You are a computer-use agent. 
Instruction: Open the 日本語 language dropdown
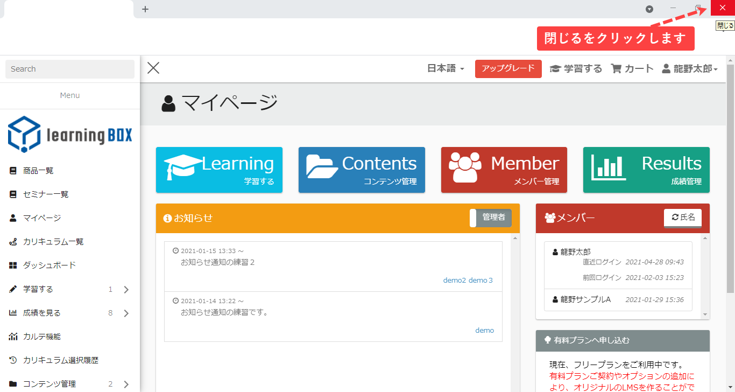pyautogui.click(x=446, y=68)
